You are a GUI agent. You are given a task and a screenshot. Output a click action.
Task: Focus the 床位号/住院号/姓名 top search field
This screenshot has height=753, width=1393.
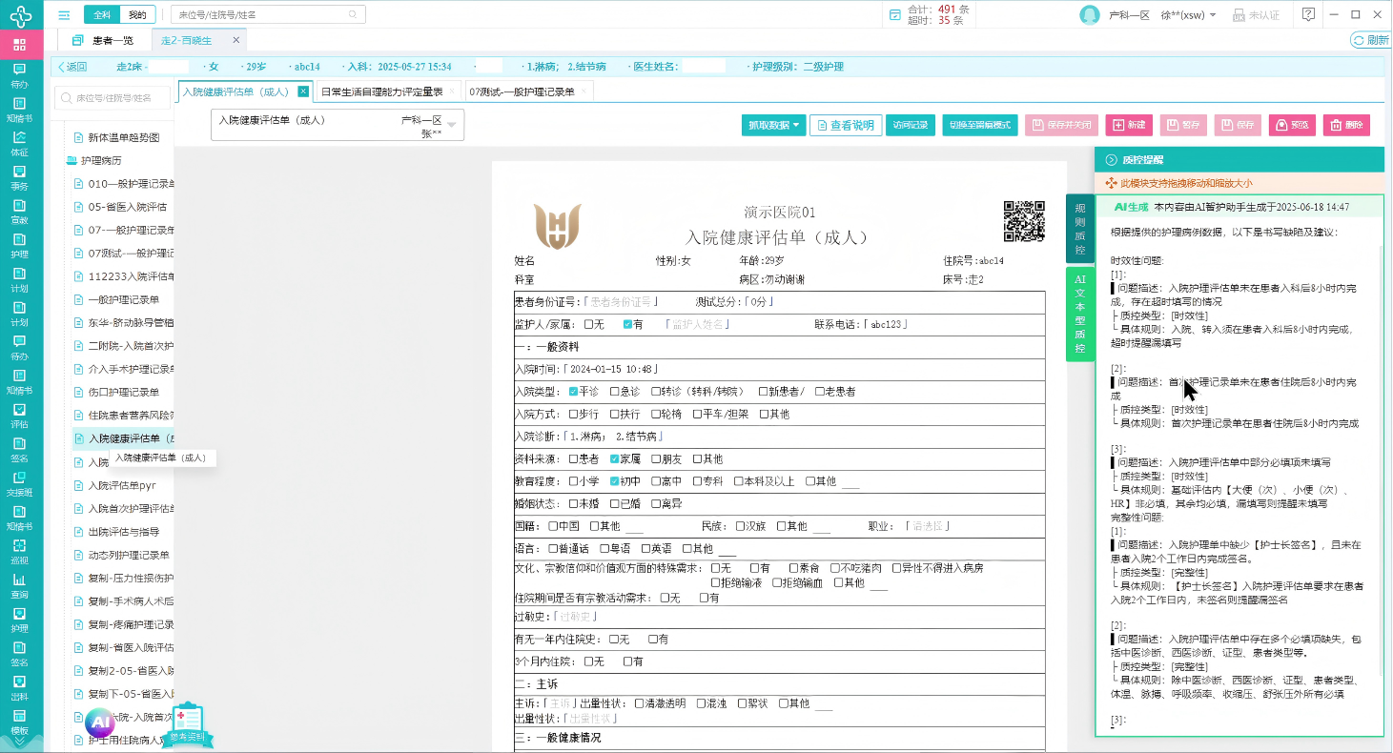click(x=268, y=15)
